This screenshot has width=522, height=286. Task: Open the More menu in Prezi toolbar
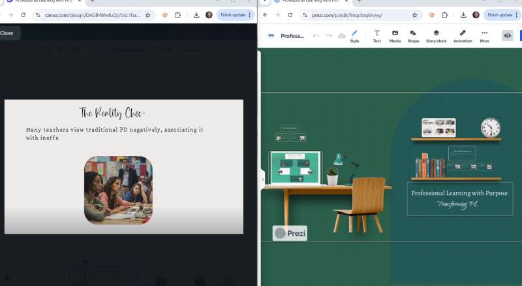tap(485, 36)
